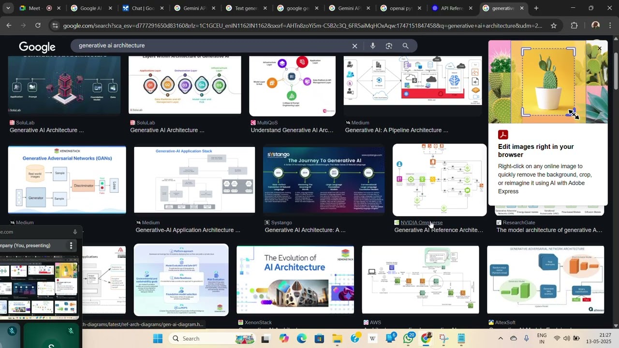Image resolution: width=619 pixels, height=348 pixels.
Task: Expand the tab search dropdown arrow
Action: point(8,8)
